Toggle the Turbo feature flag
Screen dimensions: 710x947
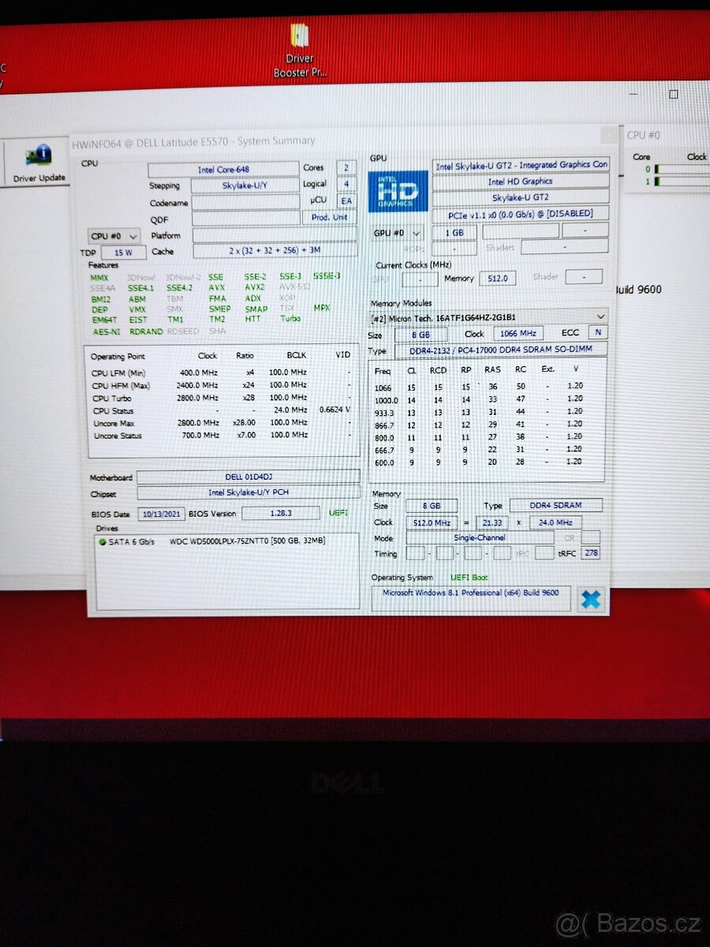290,319
